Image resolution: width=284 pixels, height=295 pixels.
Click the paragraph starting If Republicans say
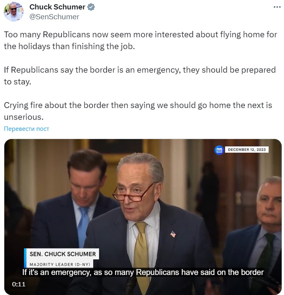(x=140, y=76)
